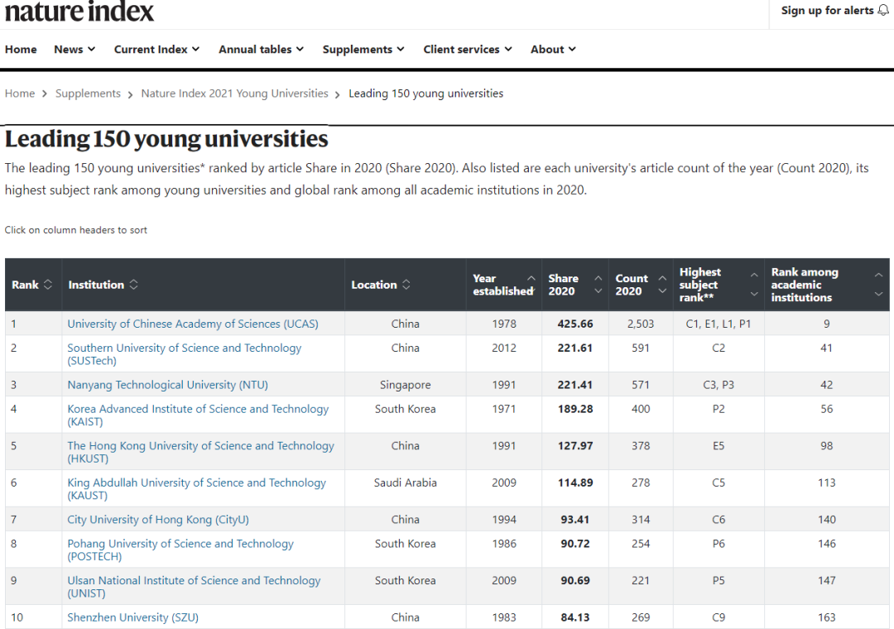The height and width of the screenshot is (629, 894).
Task: Click 'Click on column headers to sort' note
Action: 76,230
